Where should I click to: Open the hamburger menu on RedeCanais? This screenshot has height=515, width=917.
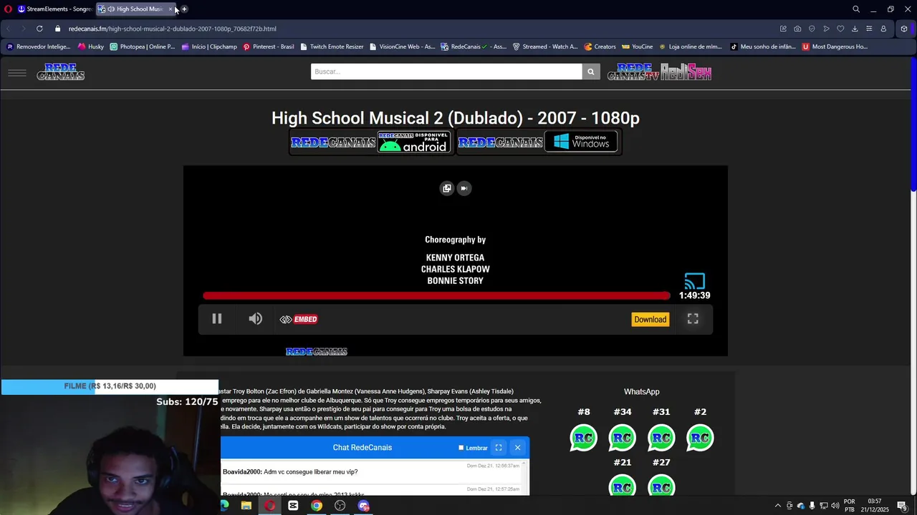pos(17,72)
